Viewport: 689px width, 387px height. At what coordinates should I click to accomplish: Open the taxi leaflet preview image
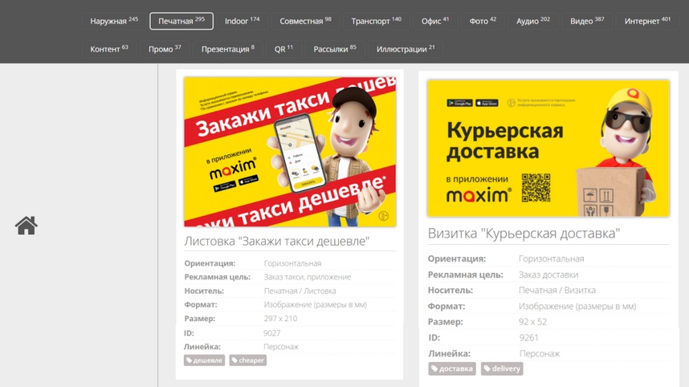click(290, 152)
